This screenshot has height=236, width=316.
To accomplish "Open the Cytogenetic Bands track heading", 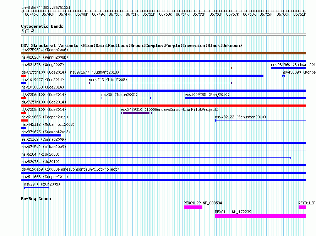I will pyautogui.click(x=42, y=26).
